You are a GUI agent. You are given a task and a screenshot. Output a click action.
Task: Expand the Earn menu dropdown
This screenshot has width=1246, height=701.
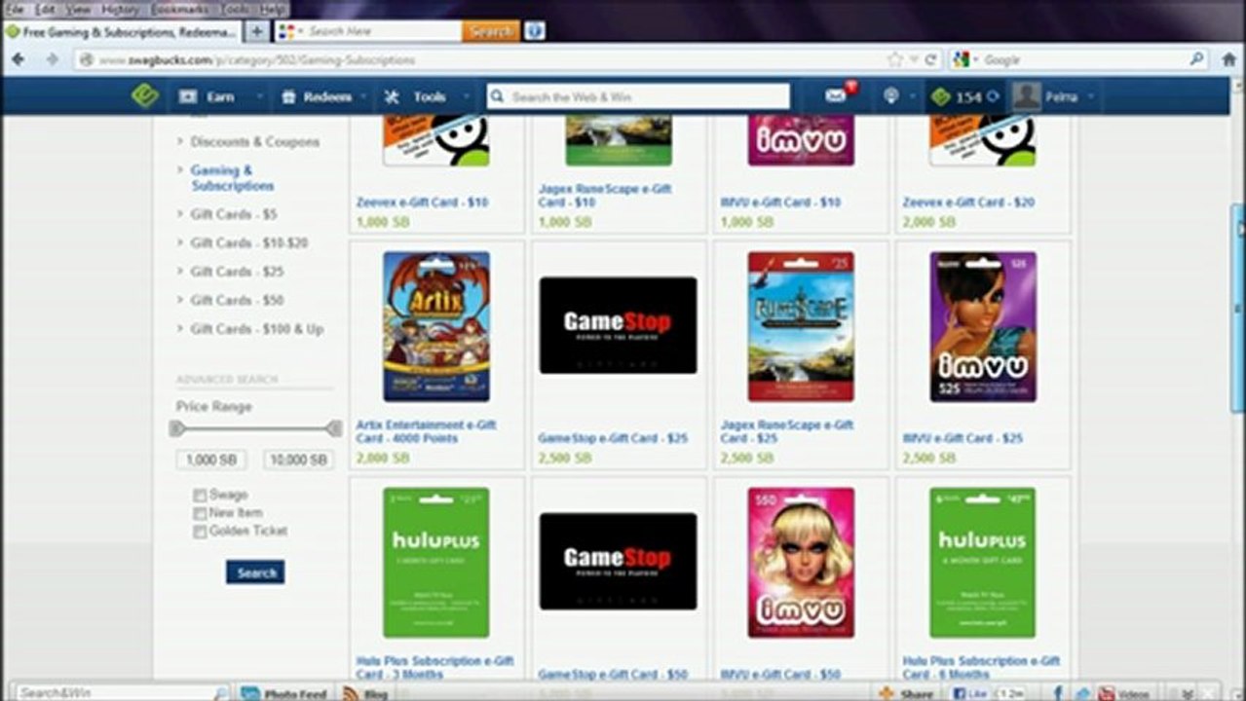(259, 97)
